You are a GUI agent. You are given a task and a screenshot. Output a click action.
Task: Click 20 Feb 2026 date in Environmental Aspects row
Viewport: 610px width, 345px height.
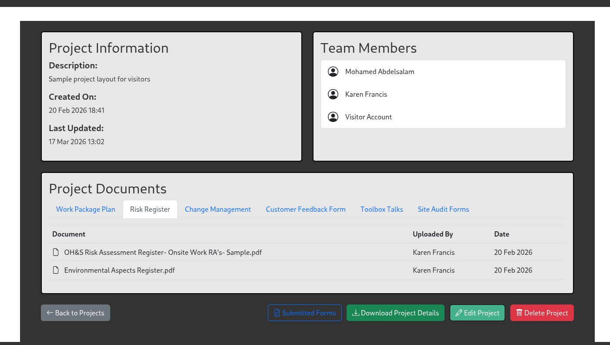pos(513,270)
